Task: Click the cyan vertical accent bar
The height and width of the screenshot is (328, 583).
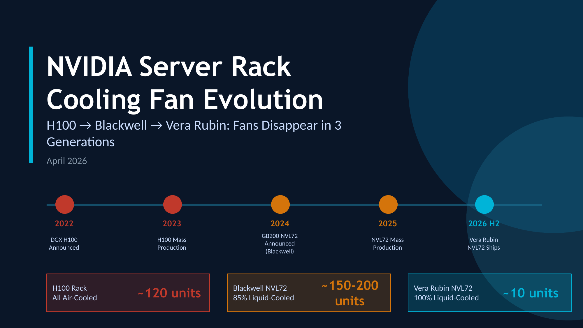Action: click(31, 105)
